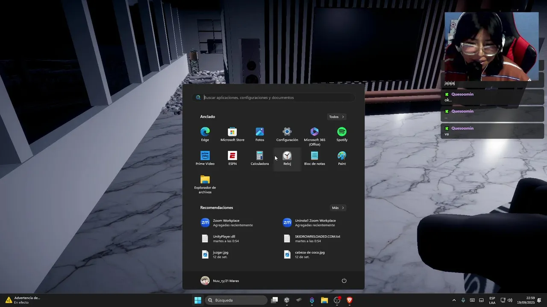
Task: Open the File Explorer taskbar folder icon
Action: 324,300
